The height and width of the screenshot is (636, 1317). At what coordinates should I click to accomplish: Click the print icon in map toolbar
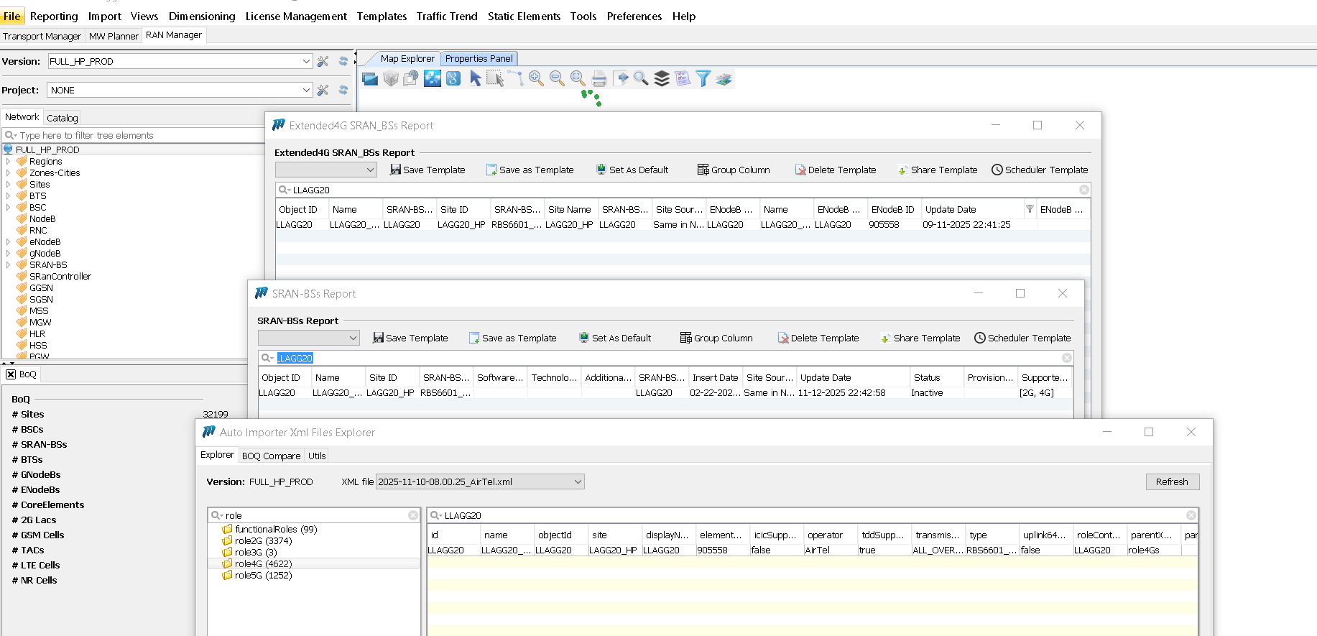tap(599, 79)
